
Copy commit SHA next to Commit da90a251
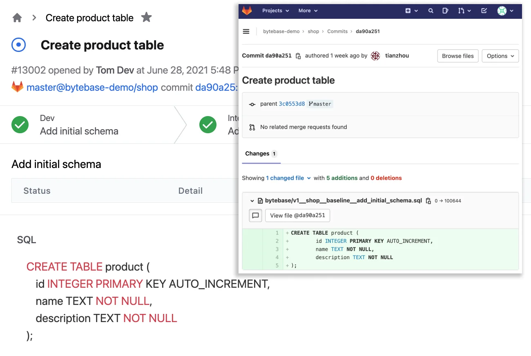coord(298,56)
